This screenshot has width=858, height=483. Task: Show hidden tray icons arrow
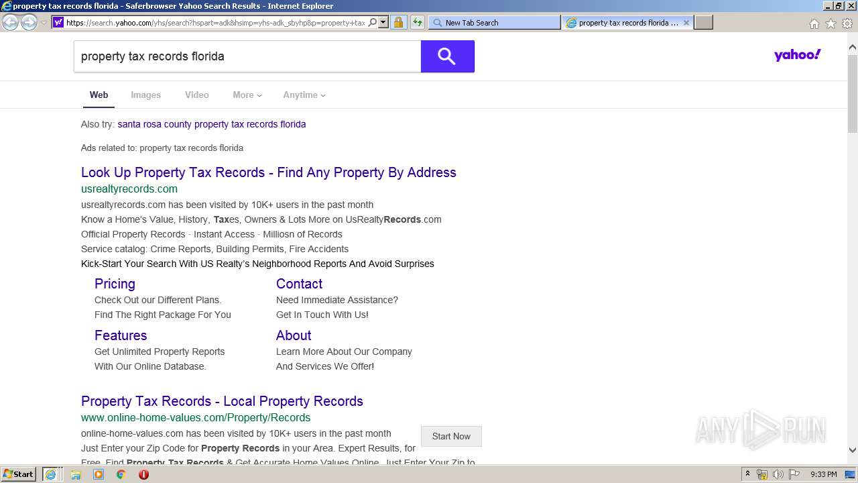tap(748, 474)
